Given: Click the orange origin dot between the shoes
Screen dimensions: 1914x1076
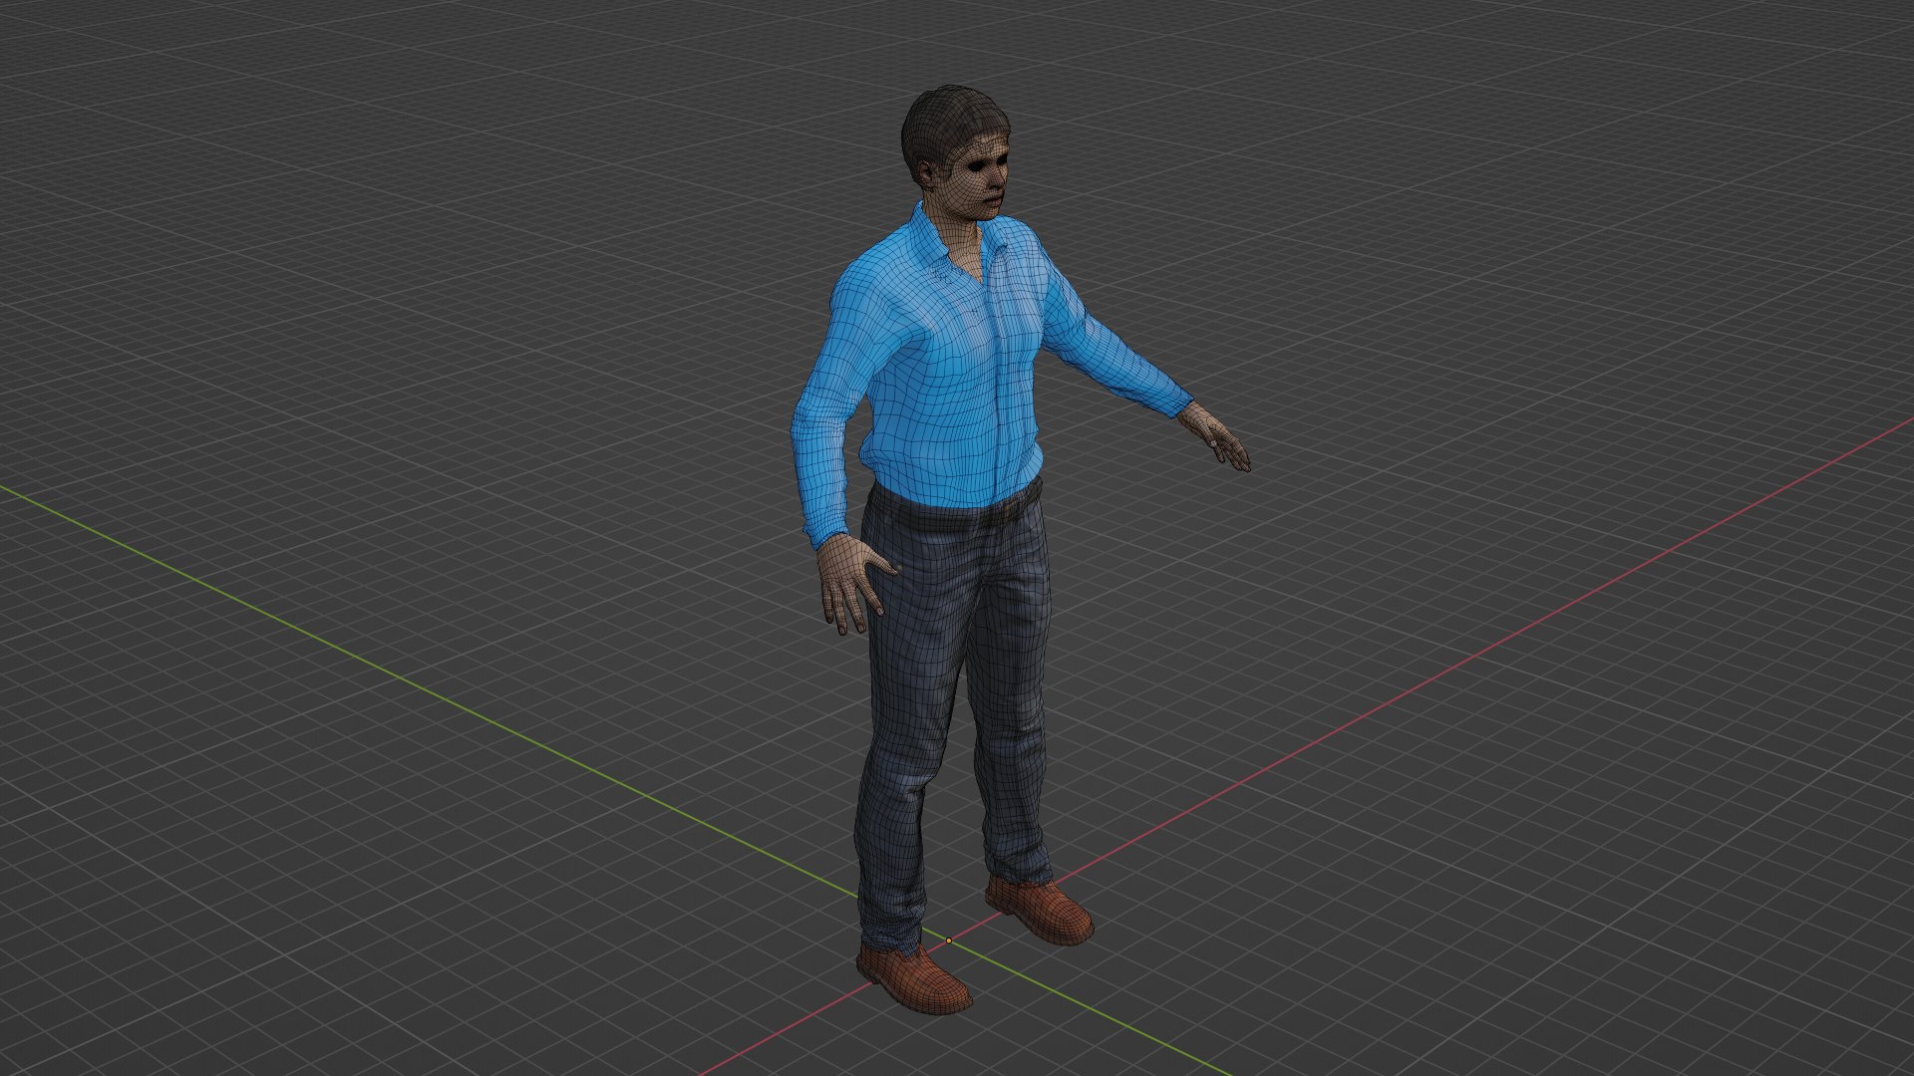Looking at the screenshot, I should coord(948,941).
